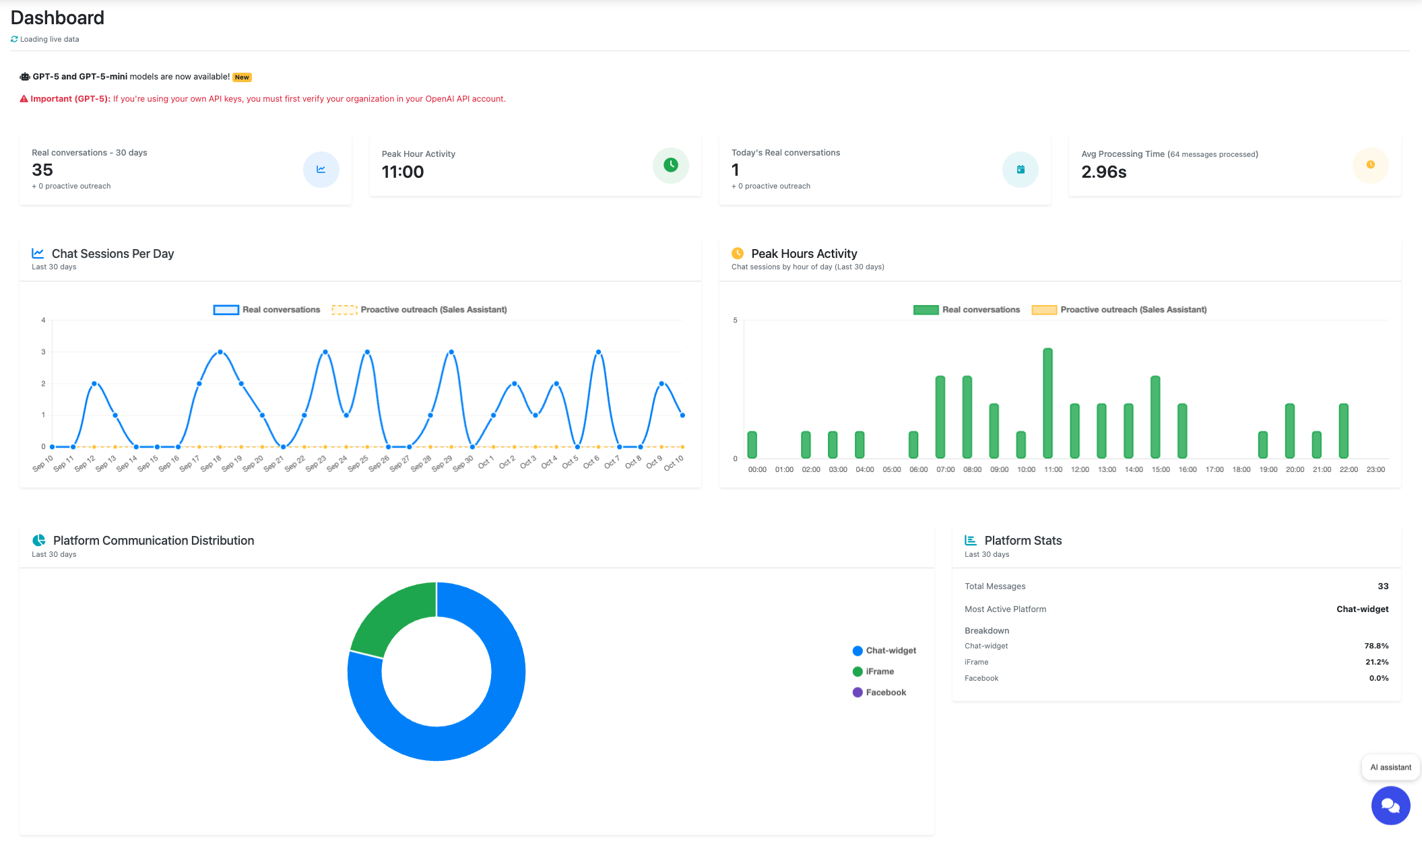The width and height of the screenshot is (1422, 841).
Task: Click the teal calendar icon in Today's conversations card
Action: coord(1020,170)
